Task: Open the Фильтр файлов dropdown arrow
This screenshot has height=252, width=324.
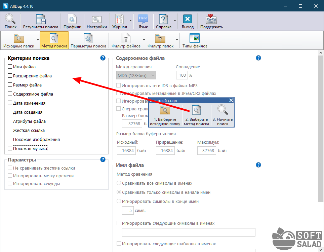Action: (x=144, y=39)
